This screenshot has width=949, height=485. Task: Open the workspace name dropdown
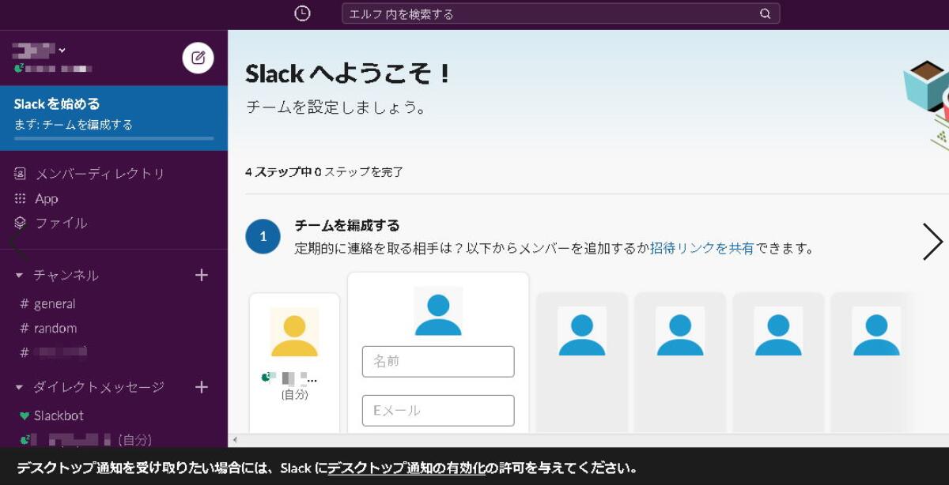[x=39, y=51]
